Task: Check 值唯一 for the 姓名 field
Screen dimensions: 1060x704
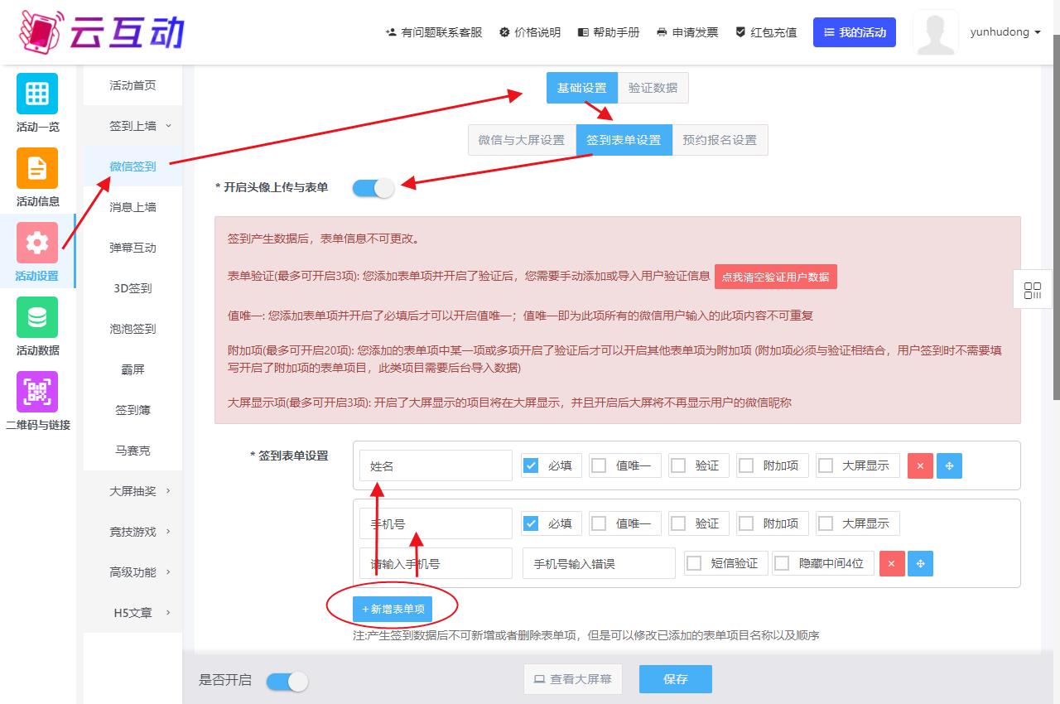Action: (600, 466)
